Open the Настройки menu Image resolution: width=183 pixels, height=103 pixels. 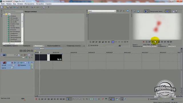(40, 4)
